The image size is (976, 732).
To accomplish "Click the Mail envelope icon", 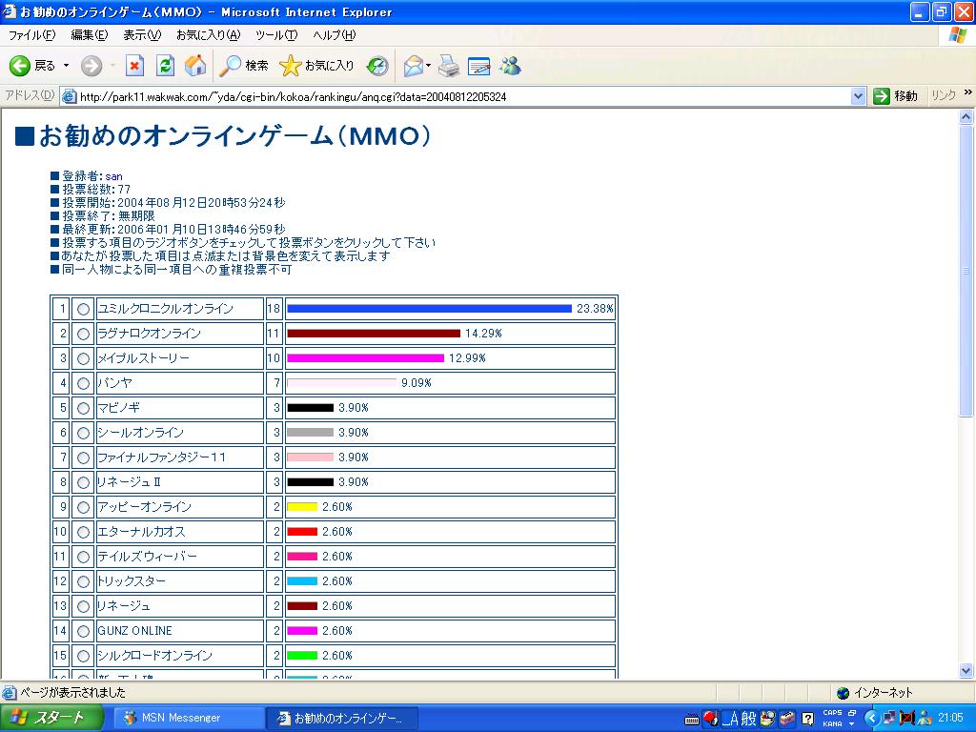I will tap(414, 66).
